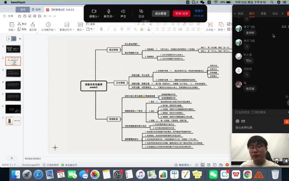Toggle strikethrough formatting
Image resolution: width=289 pixels, height=181 pixels.
122,29
